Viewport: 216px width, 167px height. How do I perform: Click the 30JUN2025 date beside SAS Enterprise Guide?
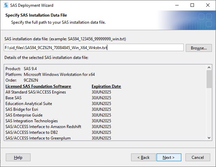point(102,115)
